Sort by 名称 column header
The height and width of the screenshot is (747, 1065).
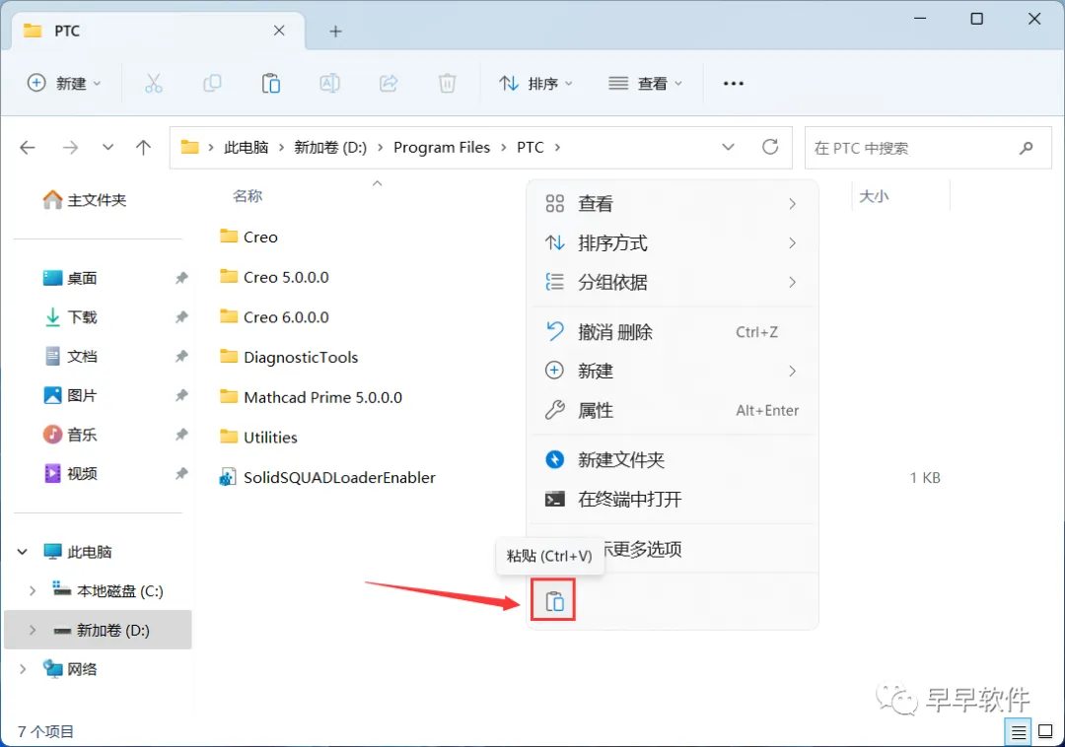click(x=248, y=196)
